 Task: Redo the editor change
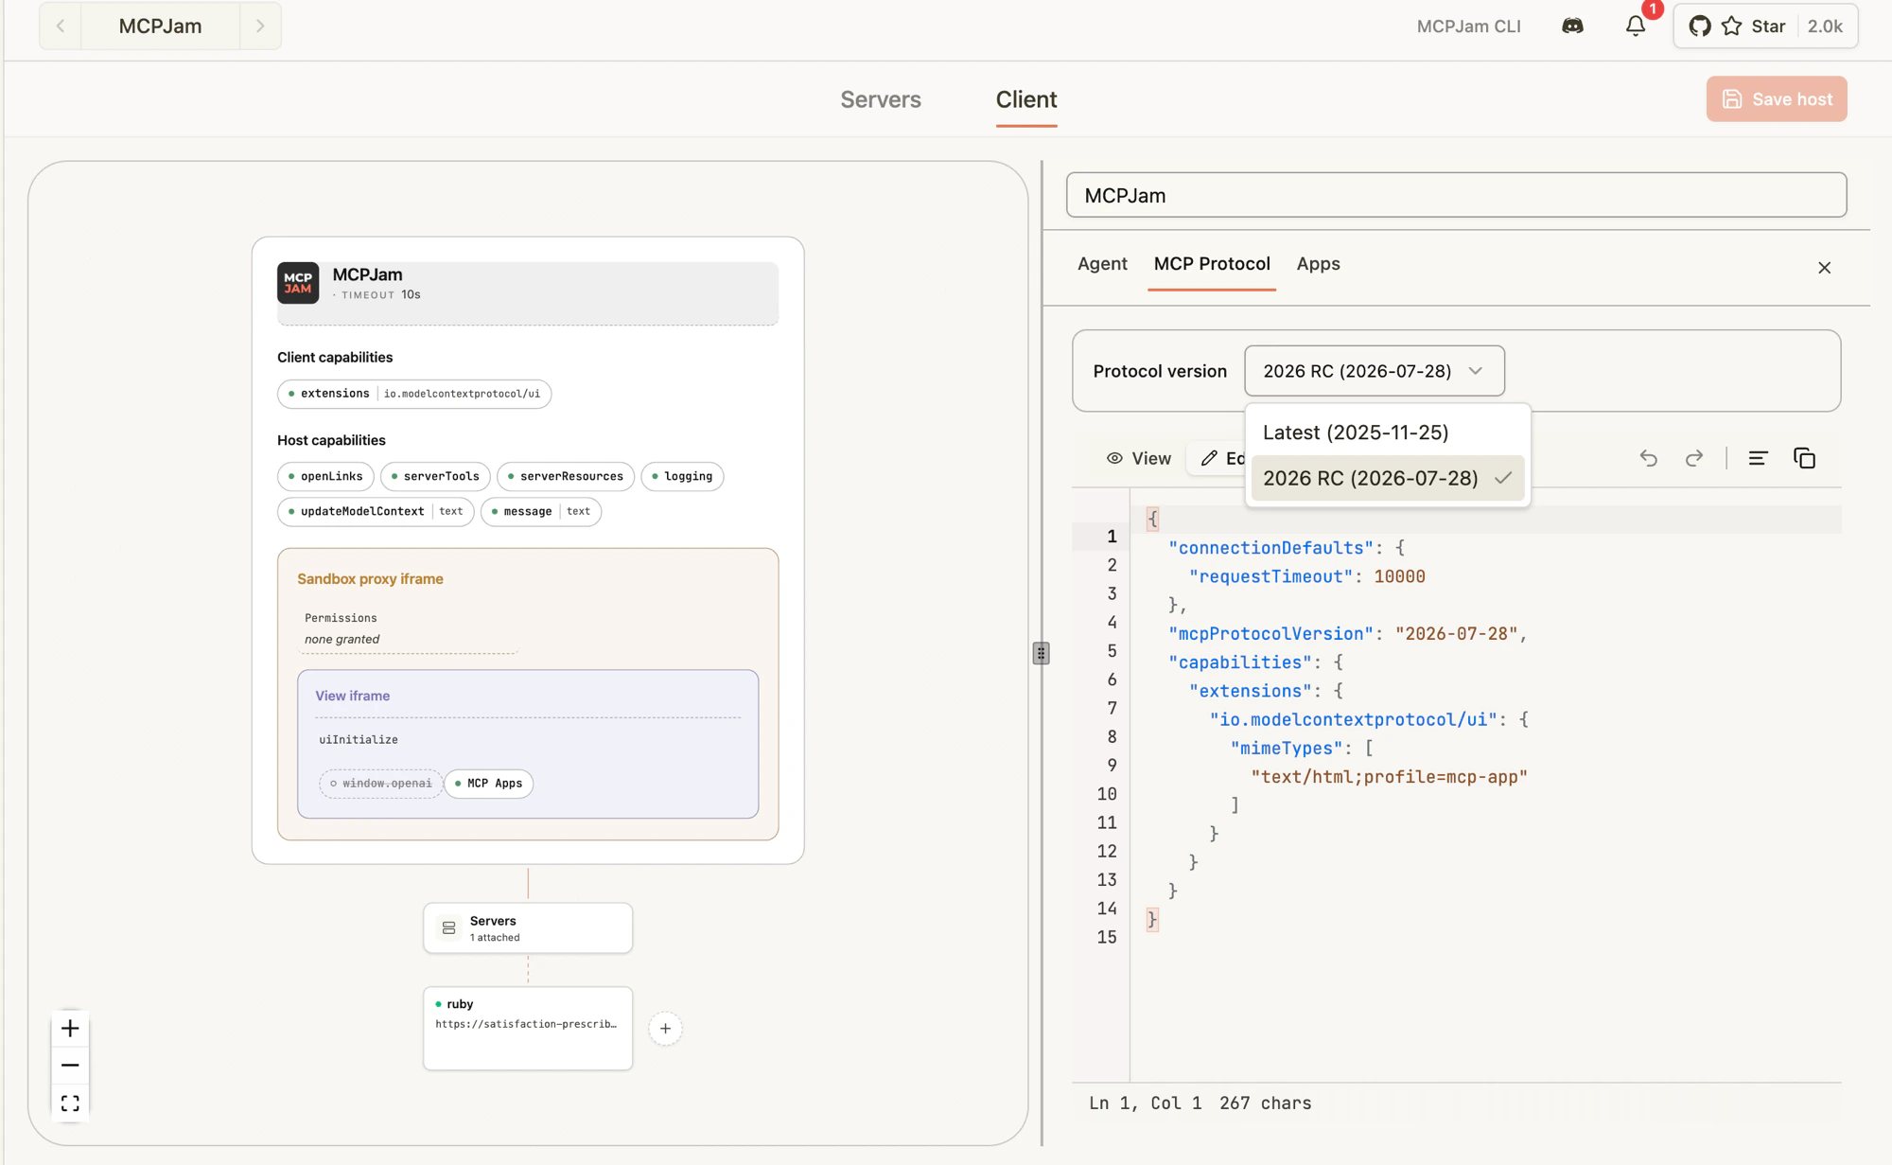(1693, 458)
